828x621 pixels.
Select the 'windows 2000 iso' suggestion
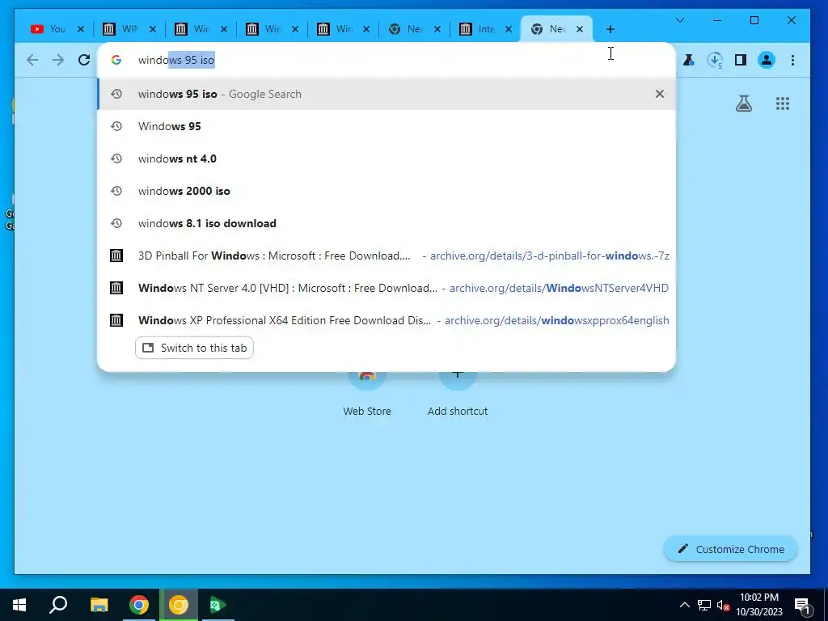(x=387, y=191)
